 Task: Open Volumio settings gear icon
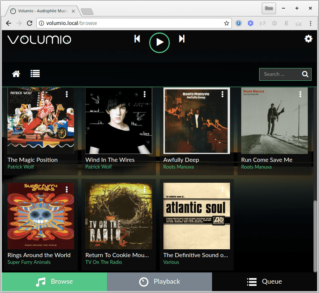tap(308, 39)
